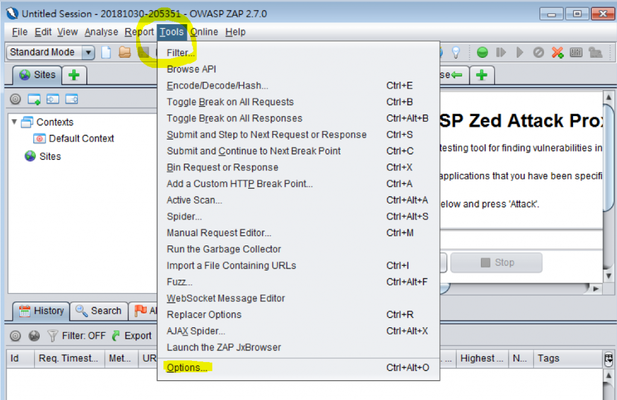617x400 pixels.
Task: Choose Spider... menu entry
Action: pyautogui.click(x=298, y=217)
